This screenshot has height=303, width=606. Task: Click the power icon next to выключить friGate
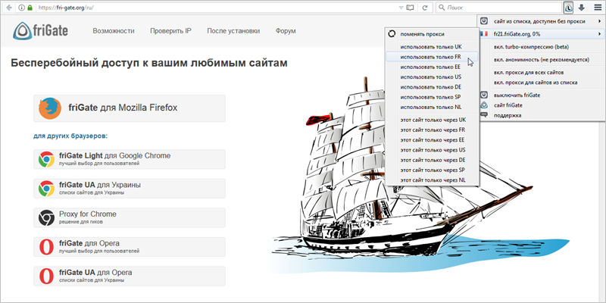tap(483, 95)
